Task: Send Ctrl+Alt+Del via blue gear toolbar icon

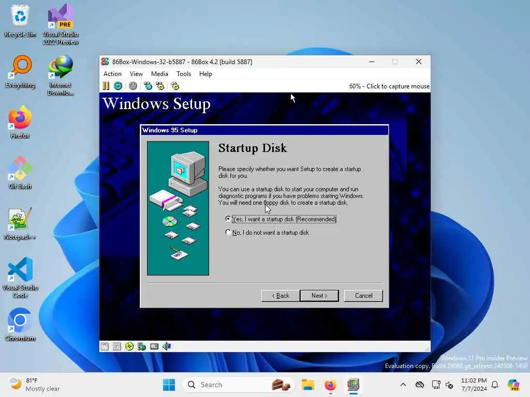Action: (x=148, y=86)
